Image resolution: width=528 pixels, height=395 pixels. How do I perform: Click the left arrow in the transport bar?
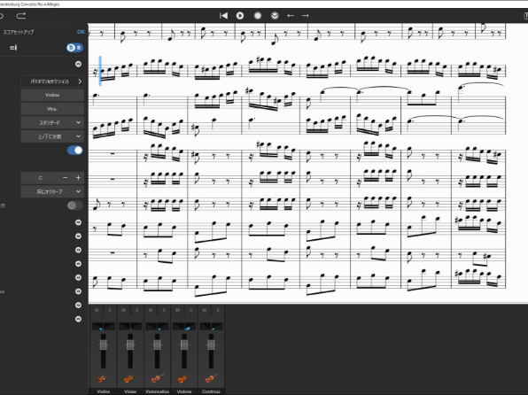click(x=291, y=15)
